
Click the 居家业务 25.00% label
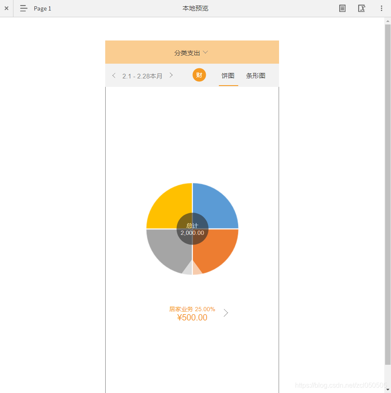[192, 309]
